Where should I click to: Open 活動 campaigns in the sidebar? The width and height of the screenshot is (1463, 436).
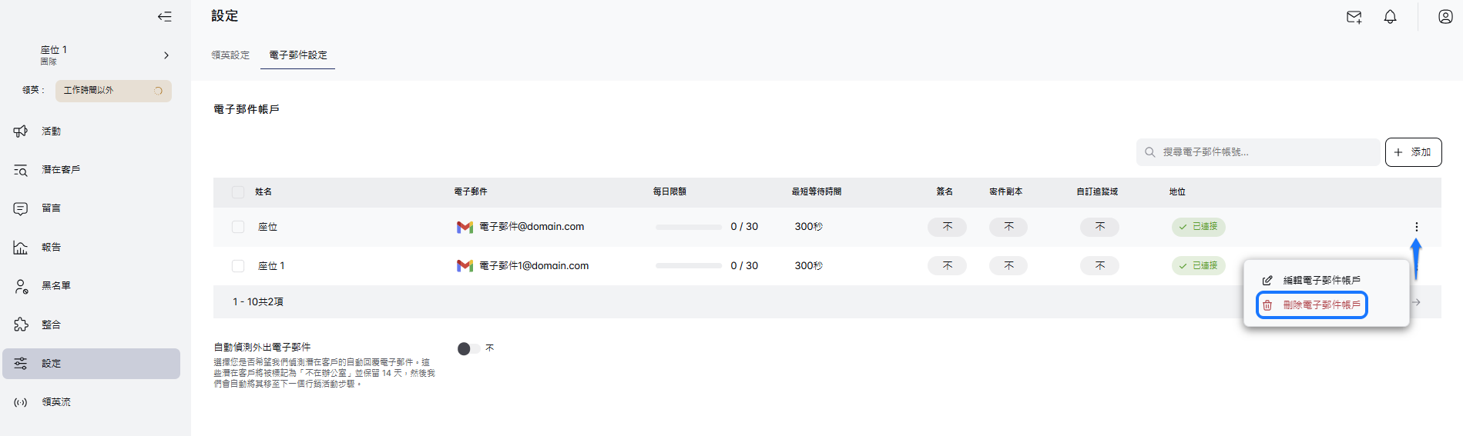pos(51,131)
